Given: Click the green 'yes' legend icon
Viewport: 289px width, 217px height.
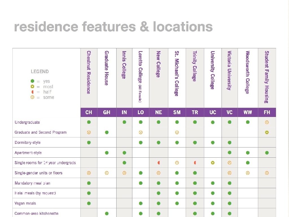Looking at the screenshot, I should [32, 81].
